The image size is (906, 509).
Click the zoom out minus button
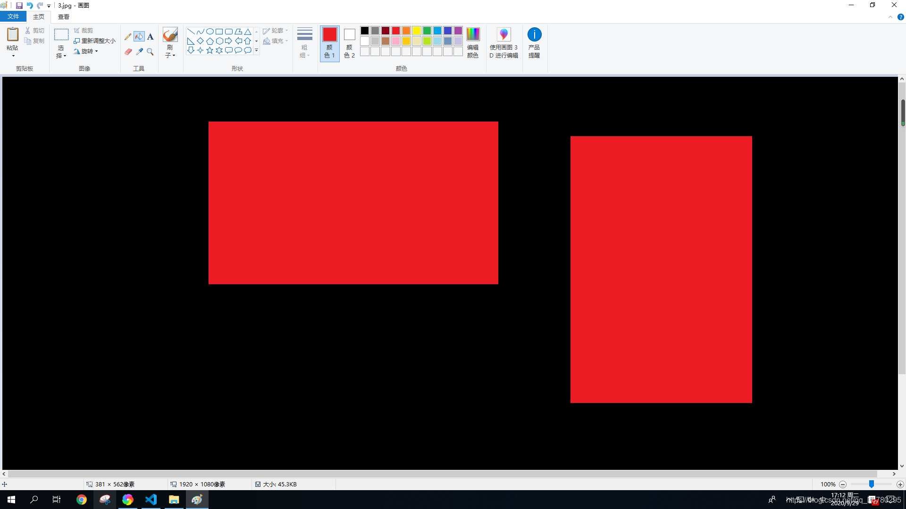[843, 484]
